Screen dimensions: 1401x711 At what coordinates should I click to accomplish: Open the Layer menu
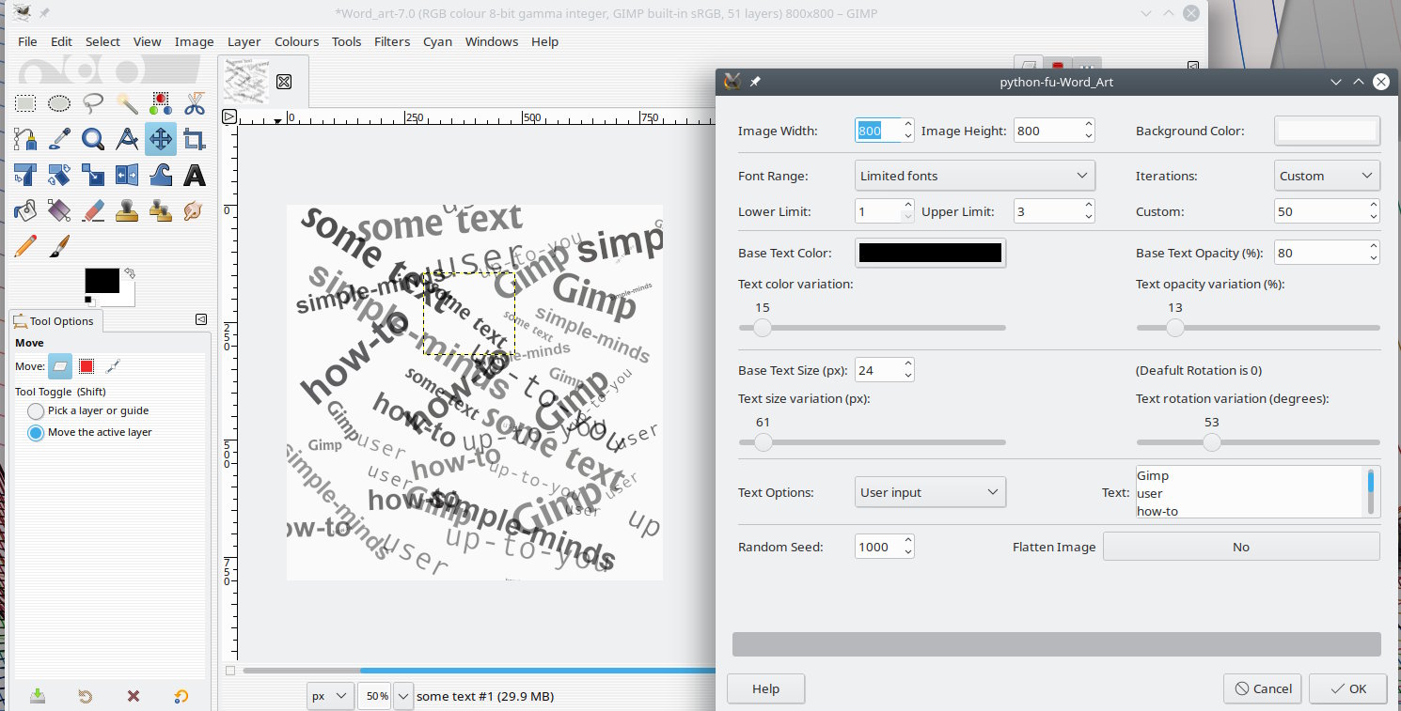pyautogui.click(x=244, y=41)
